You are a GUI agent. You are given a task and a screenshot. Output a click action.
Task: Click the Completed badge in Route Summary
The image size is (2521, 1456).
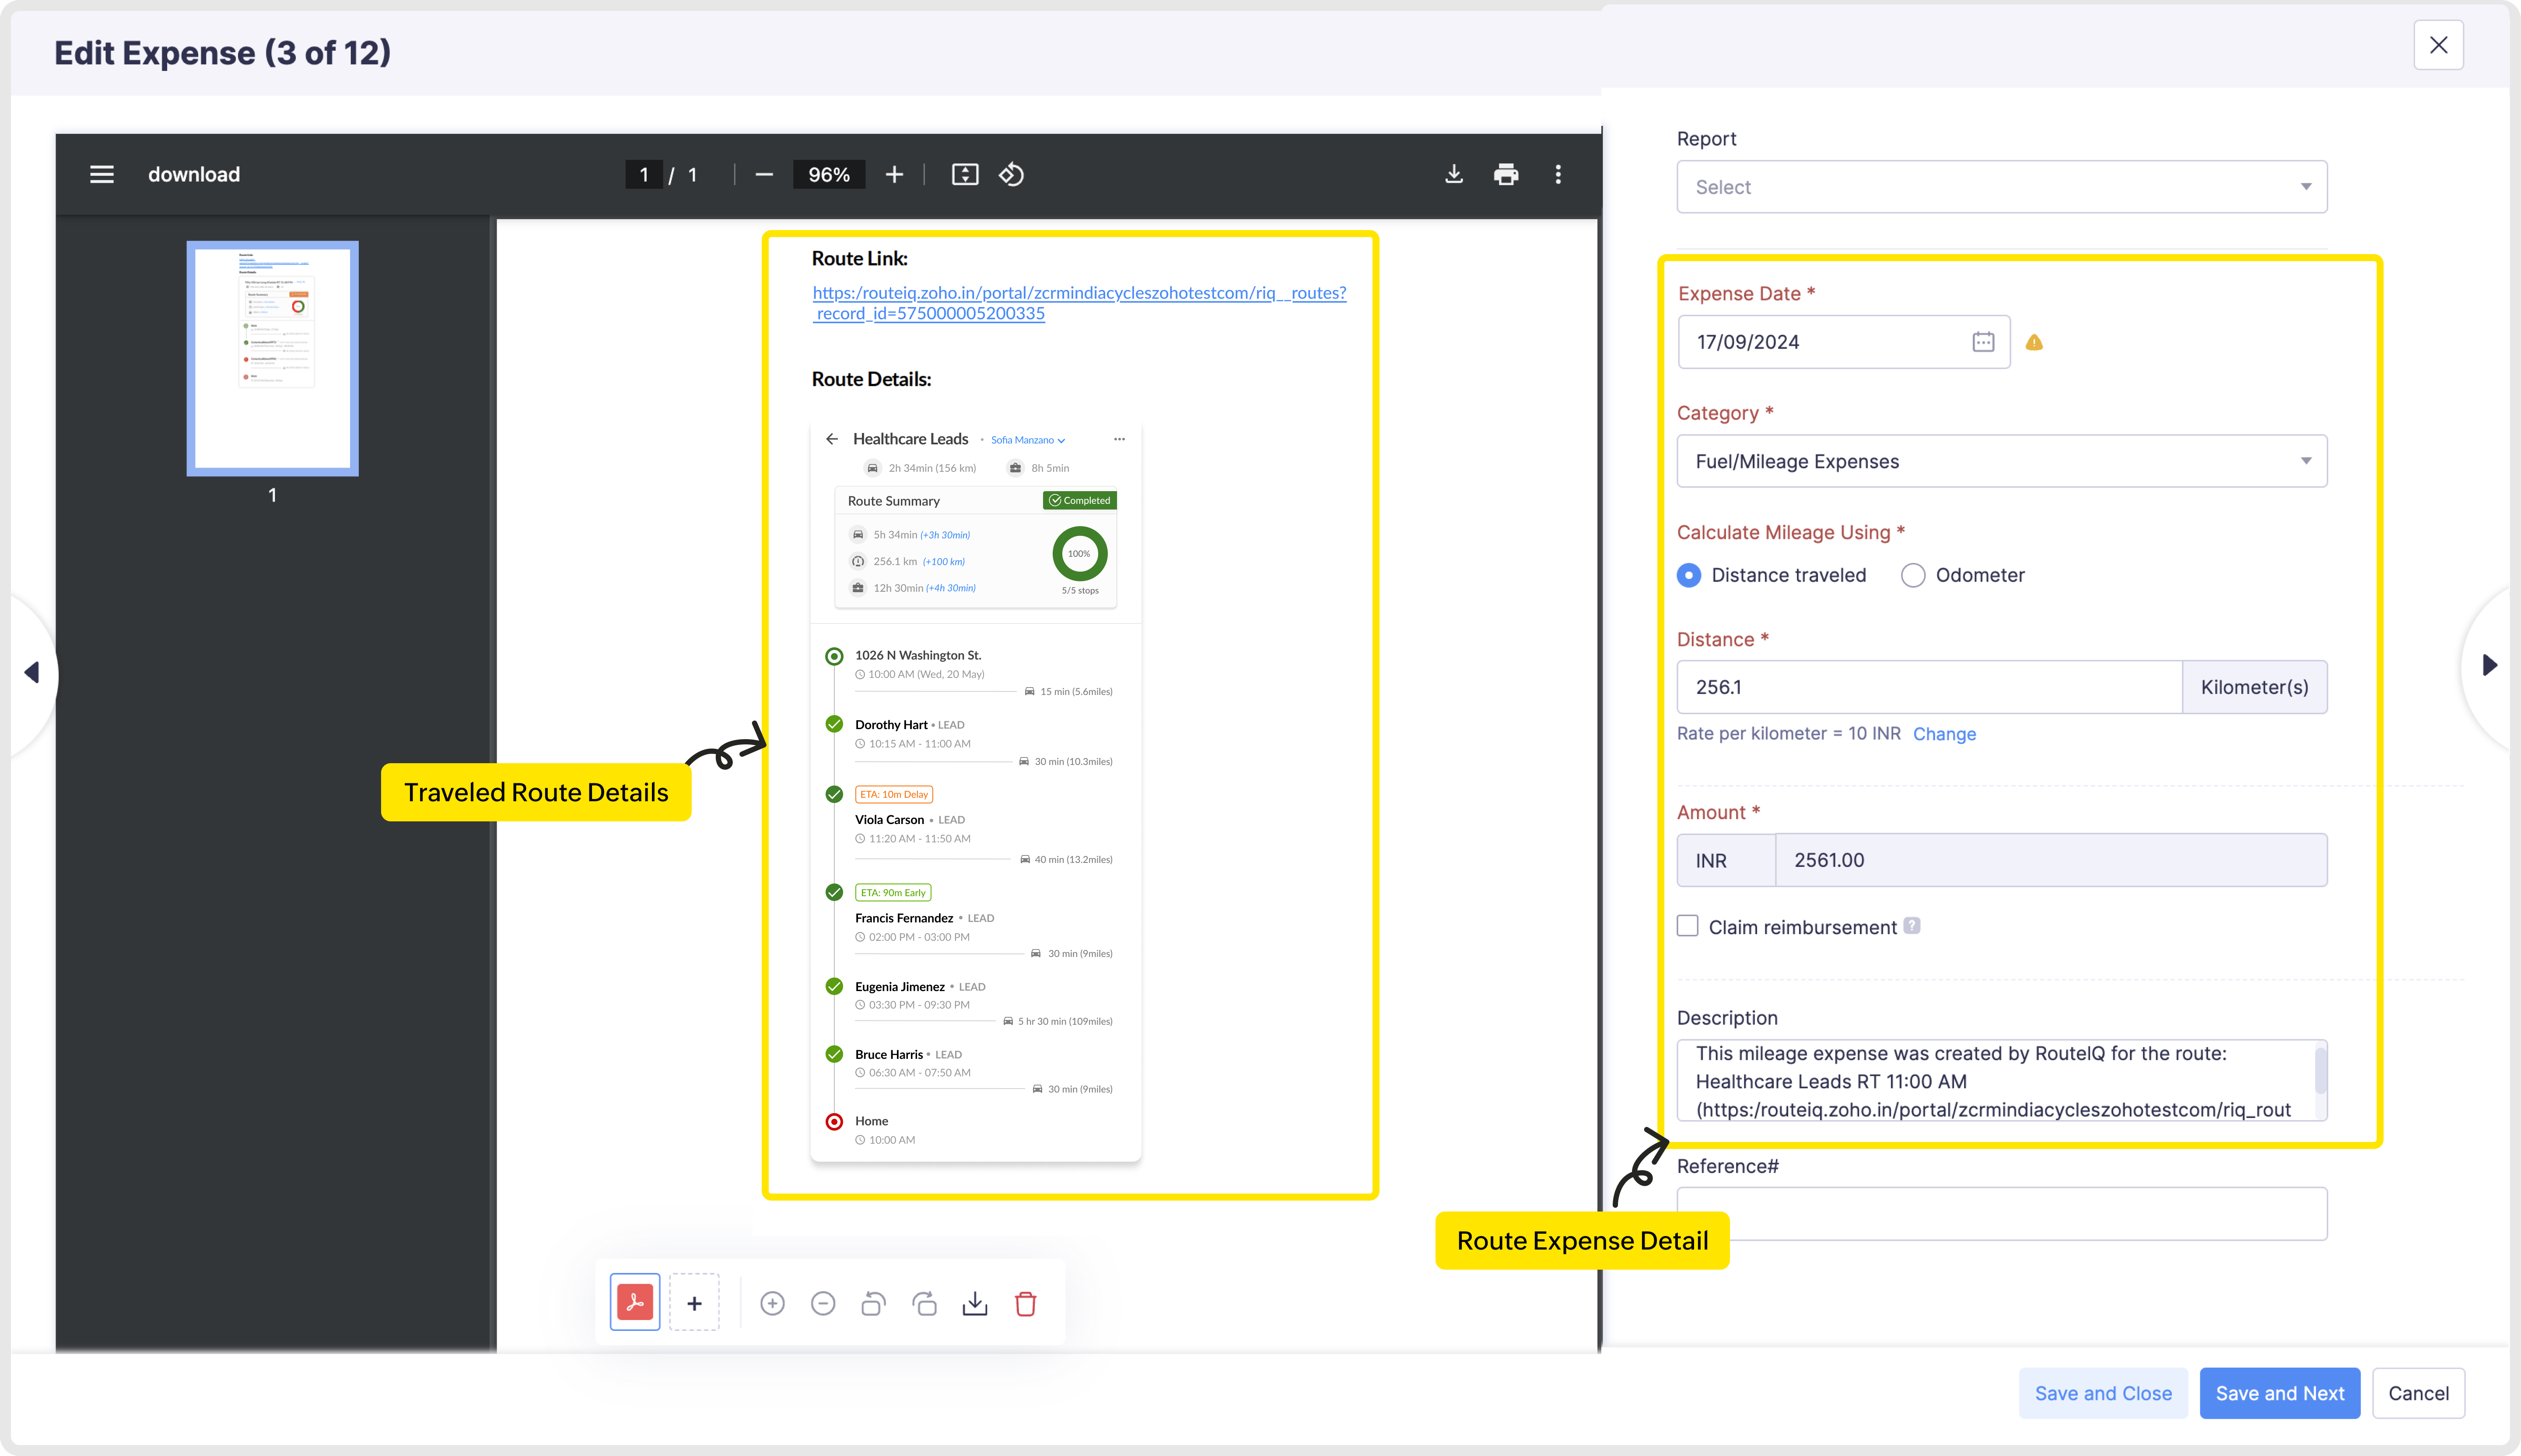(1079, 500)
